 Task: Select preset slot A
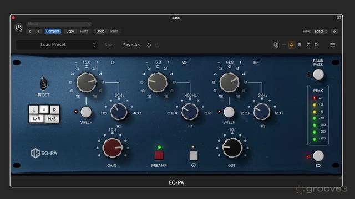(291, 45)
